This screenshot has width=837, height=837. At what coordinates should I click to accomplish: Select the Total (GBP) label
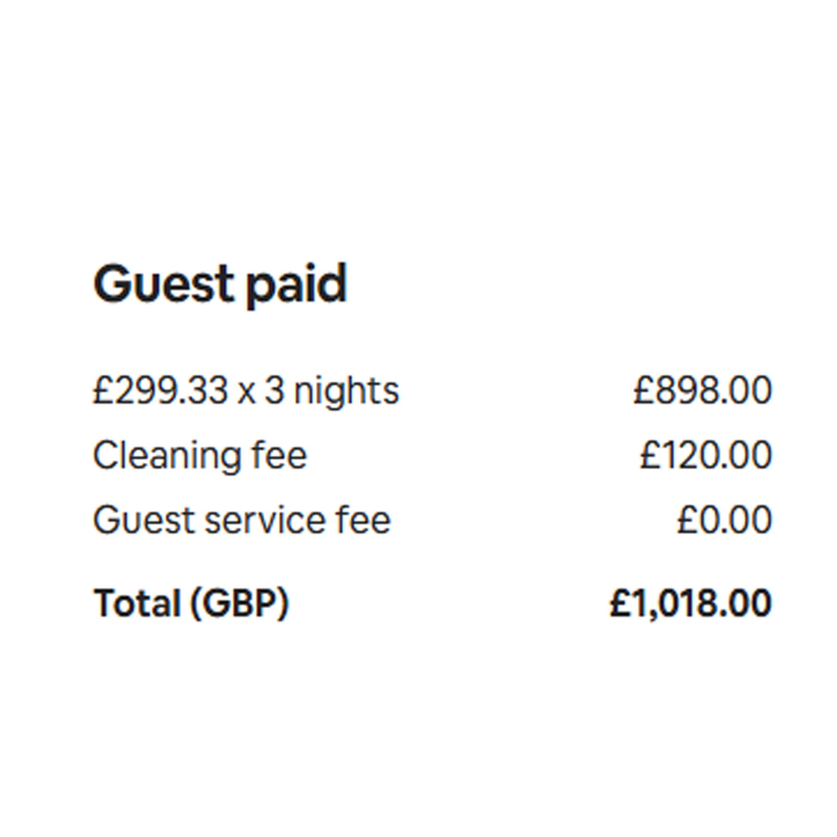point(191,603)
